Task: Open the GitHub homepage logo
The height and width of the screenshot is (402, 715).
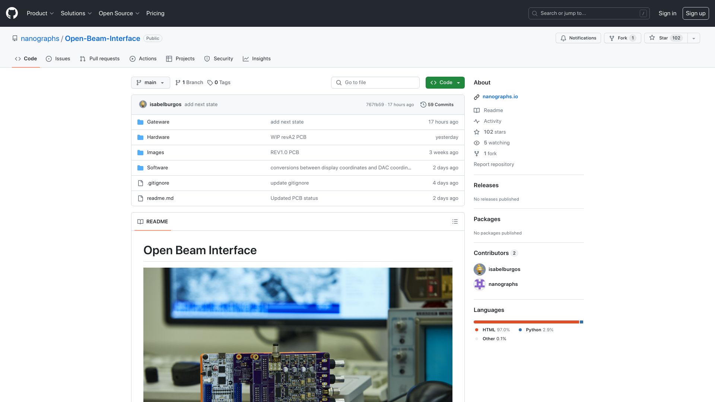Action: tap(12, 13)
